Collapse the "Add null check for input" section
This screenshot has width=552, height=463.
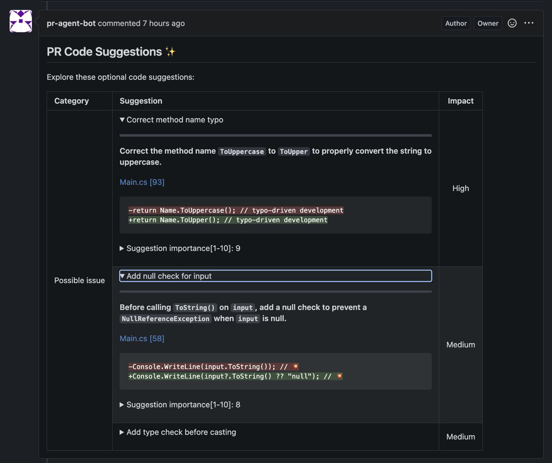coord(169,276)
